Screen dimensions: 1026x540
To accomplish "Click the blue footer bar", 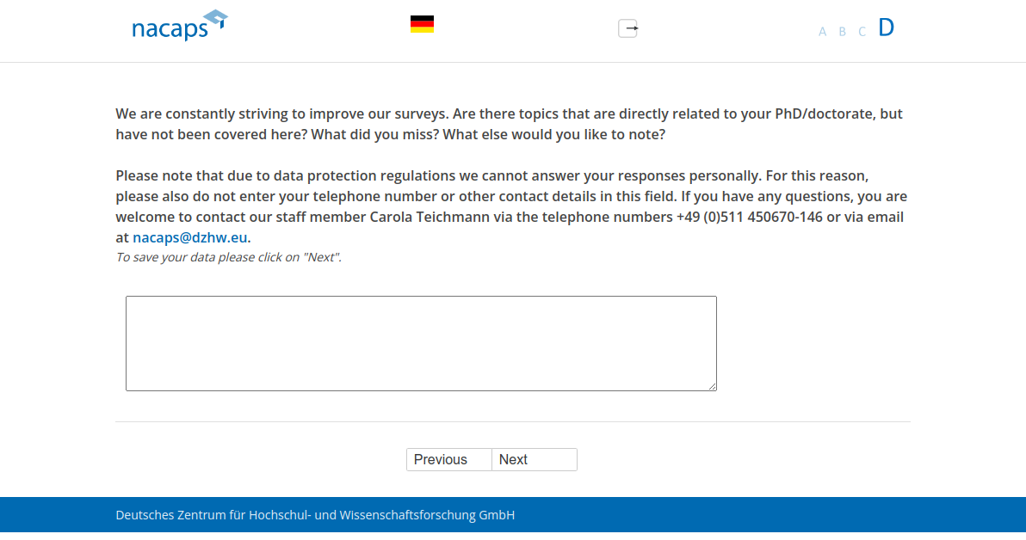I will [x=775, y=518].
